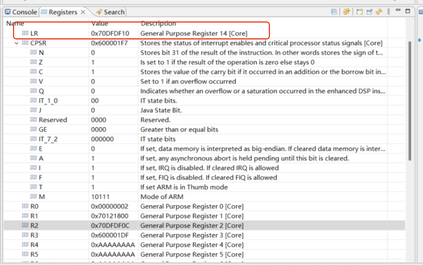Screen dimensions: 423x265
Task: Select the Registers tab
Action: 59,12
